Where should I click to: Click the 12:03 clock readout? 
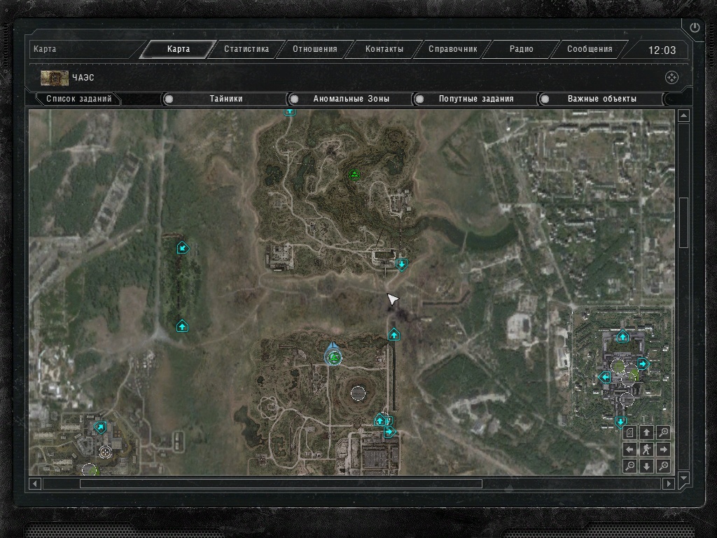(x=662, y=50)
